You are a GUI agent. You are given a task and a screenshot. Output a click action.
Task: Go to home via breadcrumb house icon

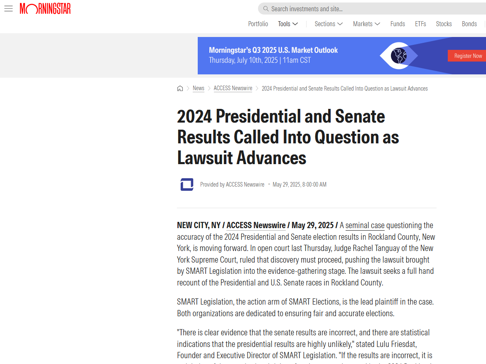coord(180,89)
